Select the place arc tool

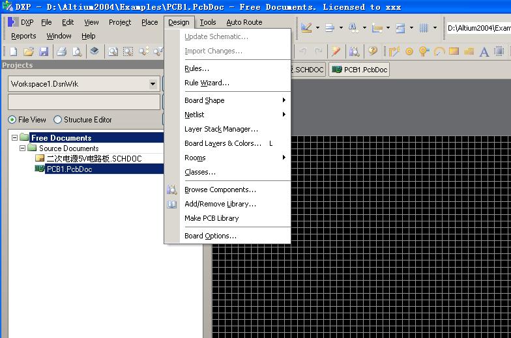[x=439, y=51]
